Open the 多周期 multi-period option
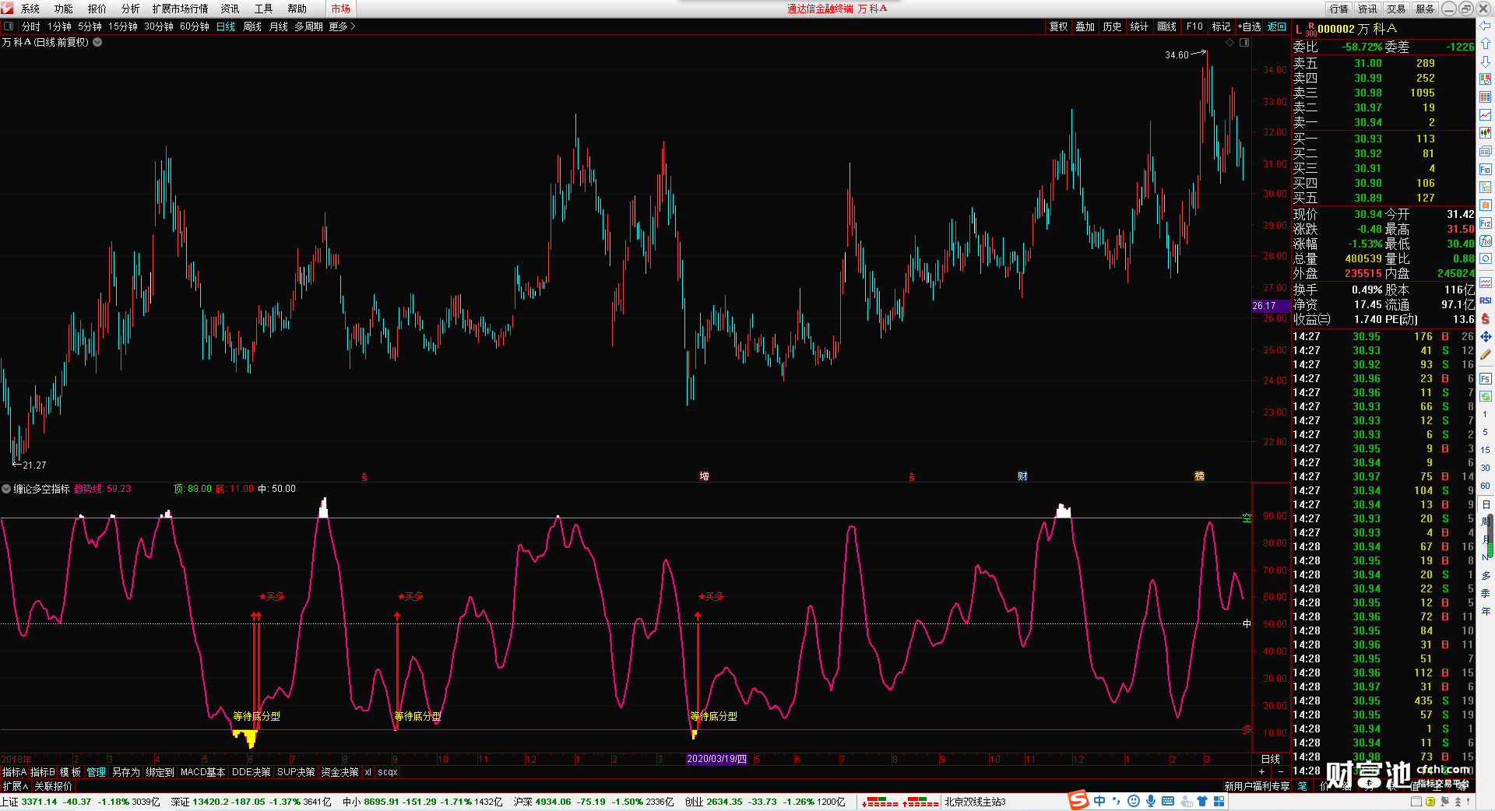 tap(308, 26)
